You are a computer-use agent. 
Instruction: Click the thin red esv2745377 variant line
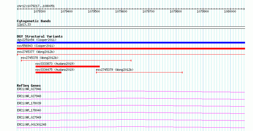pyautogui.click(x=131, y=55)
